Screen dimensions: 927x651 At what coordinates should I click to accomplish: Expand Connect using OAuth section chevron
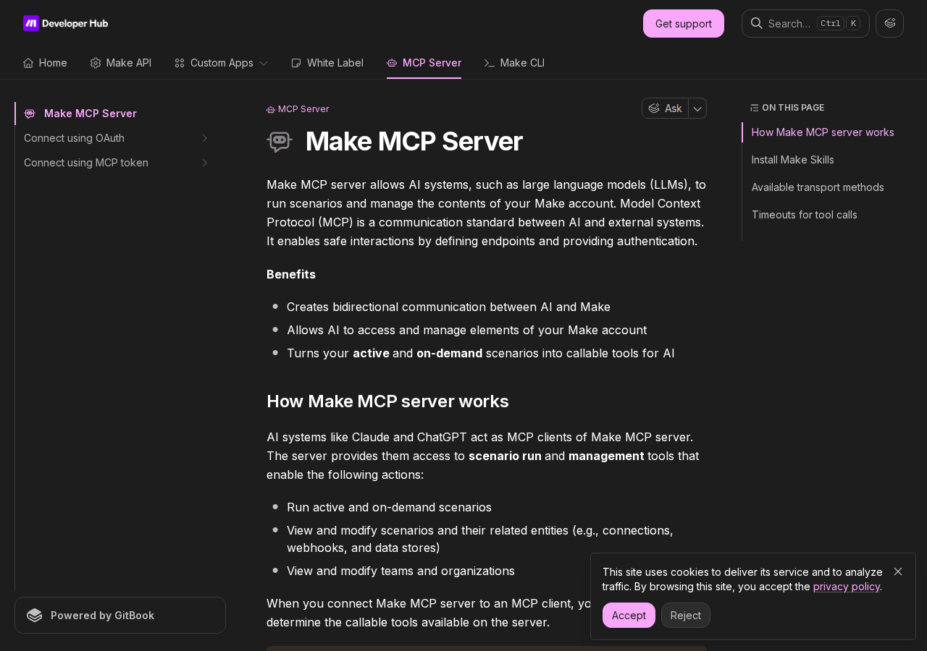[205, 138]
